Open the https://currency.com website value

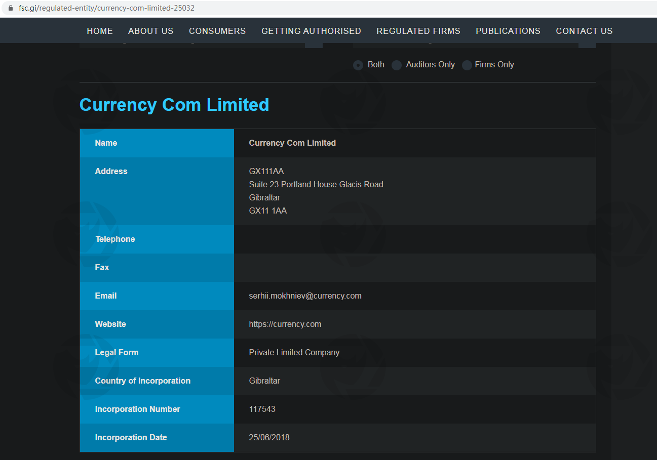(x=285, y=324)
